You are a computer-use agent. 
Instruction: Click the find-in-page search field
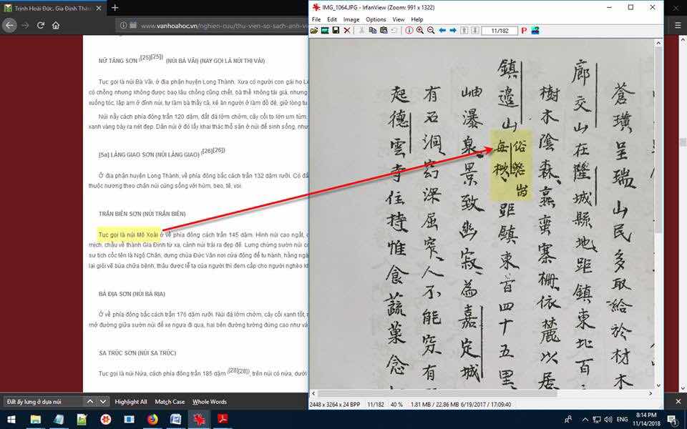click(x=42, y=401)
